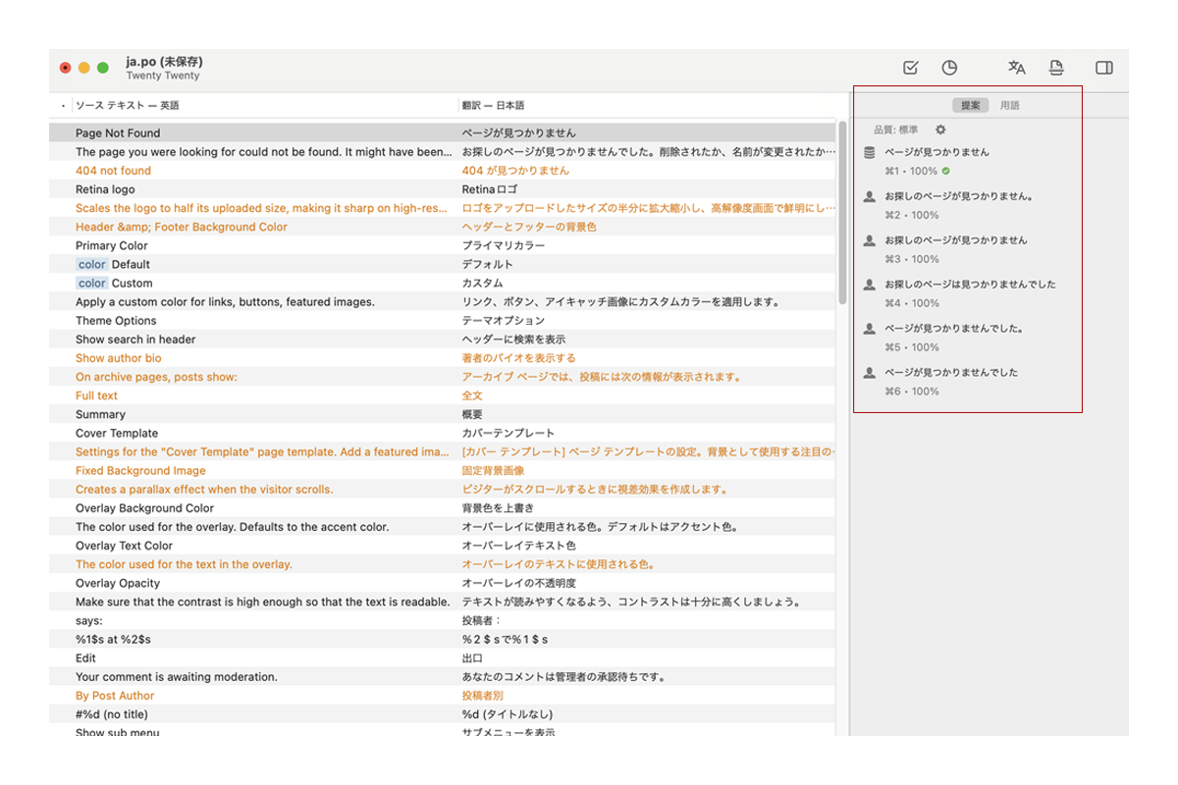The width and height of the screenshot is (1178, 785).
Task: Select the row "404 not found"
Action: click(x=443, y=170)
